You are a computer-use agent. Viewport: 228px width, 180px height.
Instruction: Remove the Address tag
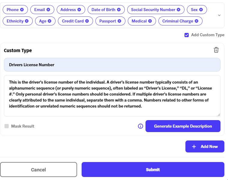click(79, 10)
